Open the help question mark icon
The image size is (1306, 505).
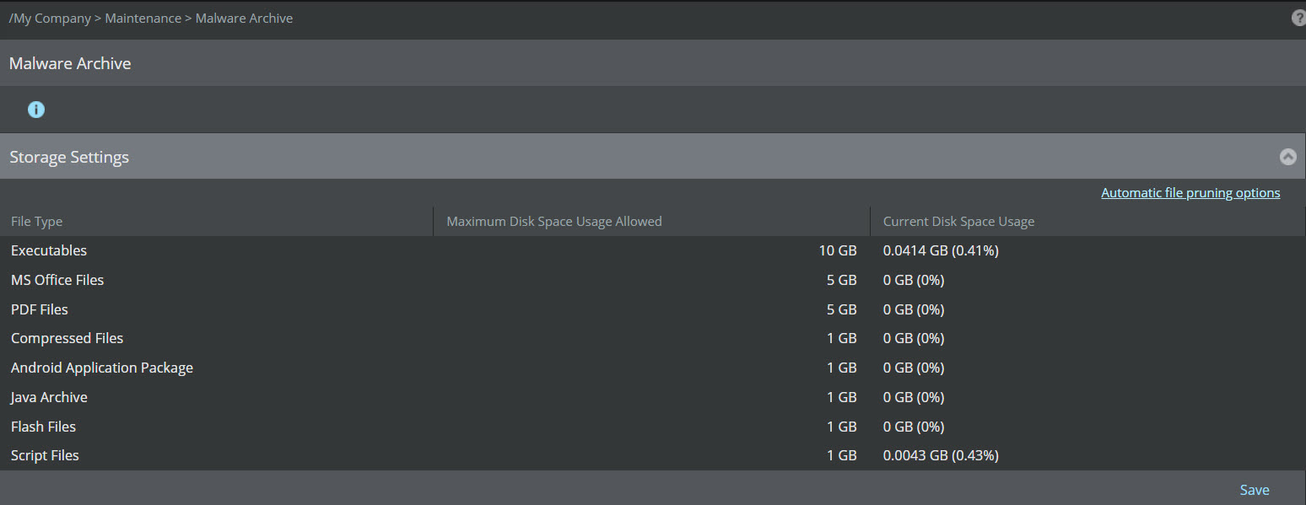coord(1299,18)
